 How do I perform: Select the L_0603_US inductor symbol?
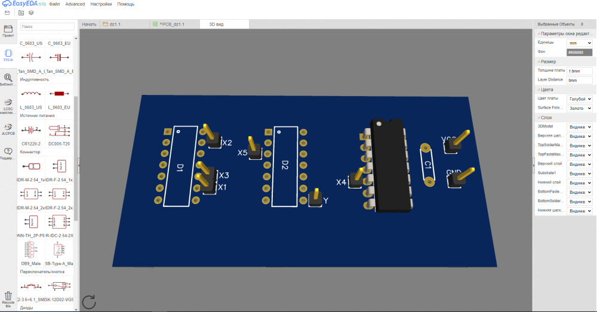coord(31,95)
